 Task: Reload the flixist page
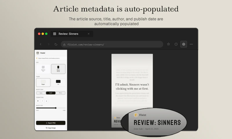coord(56,44)
